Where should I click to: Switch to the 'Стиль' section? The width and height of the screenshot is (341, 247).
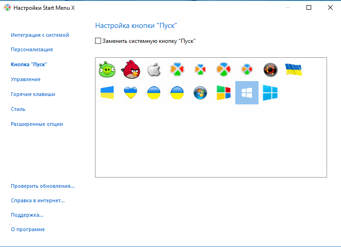click(x=18, y=109)
